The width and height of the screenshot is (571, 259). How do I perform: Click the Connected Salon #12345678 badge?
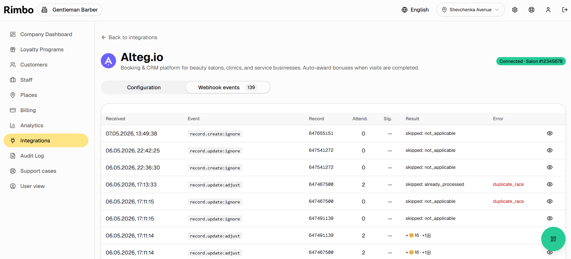(x=531, y=61)
